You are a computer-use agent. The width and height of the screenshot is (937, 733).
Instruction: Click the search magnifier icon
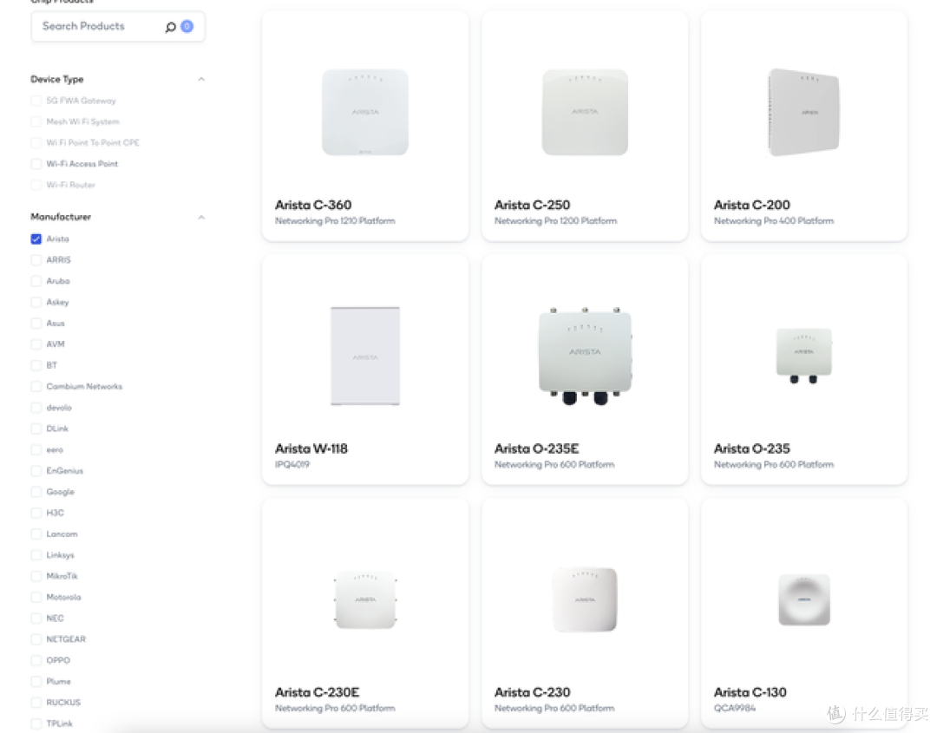click(x=171, y=27)
